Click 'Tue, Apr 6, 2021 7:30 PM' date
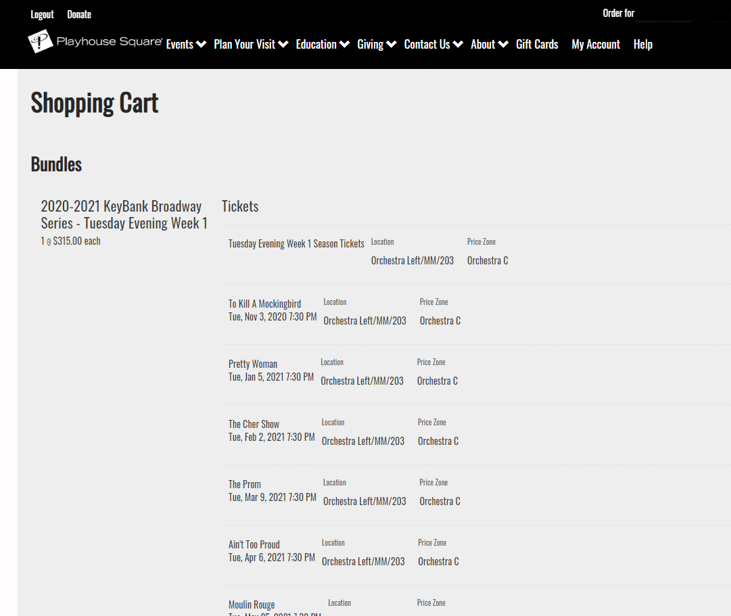 coord(272,558)
